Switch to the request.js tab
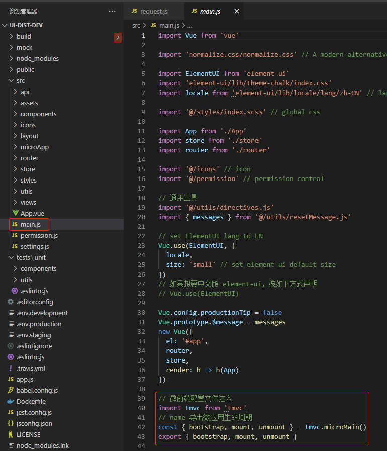This screenshot has height=451, width=387. point(154,11)
